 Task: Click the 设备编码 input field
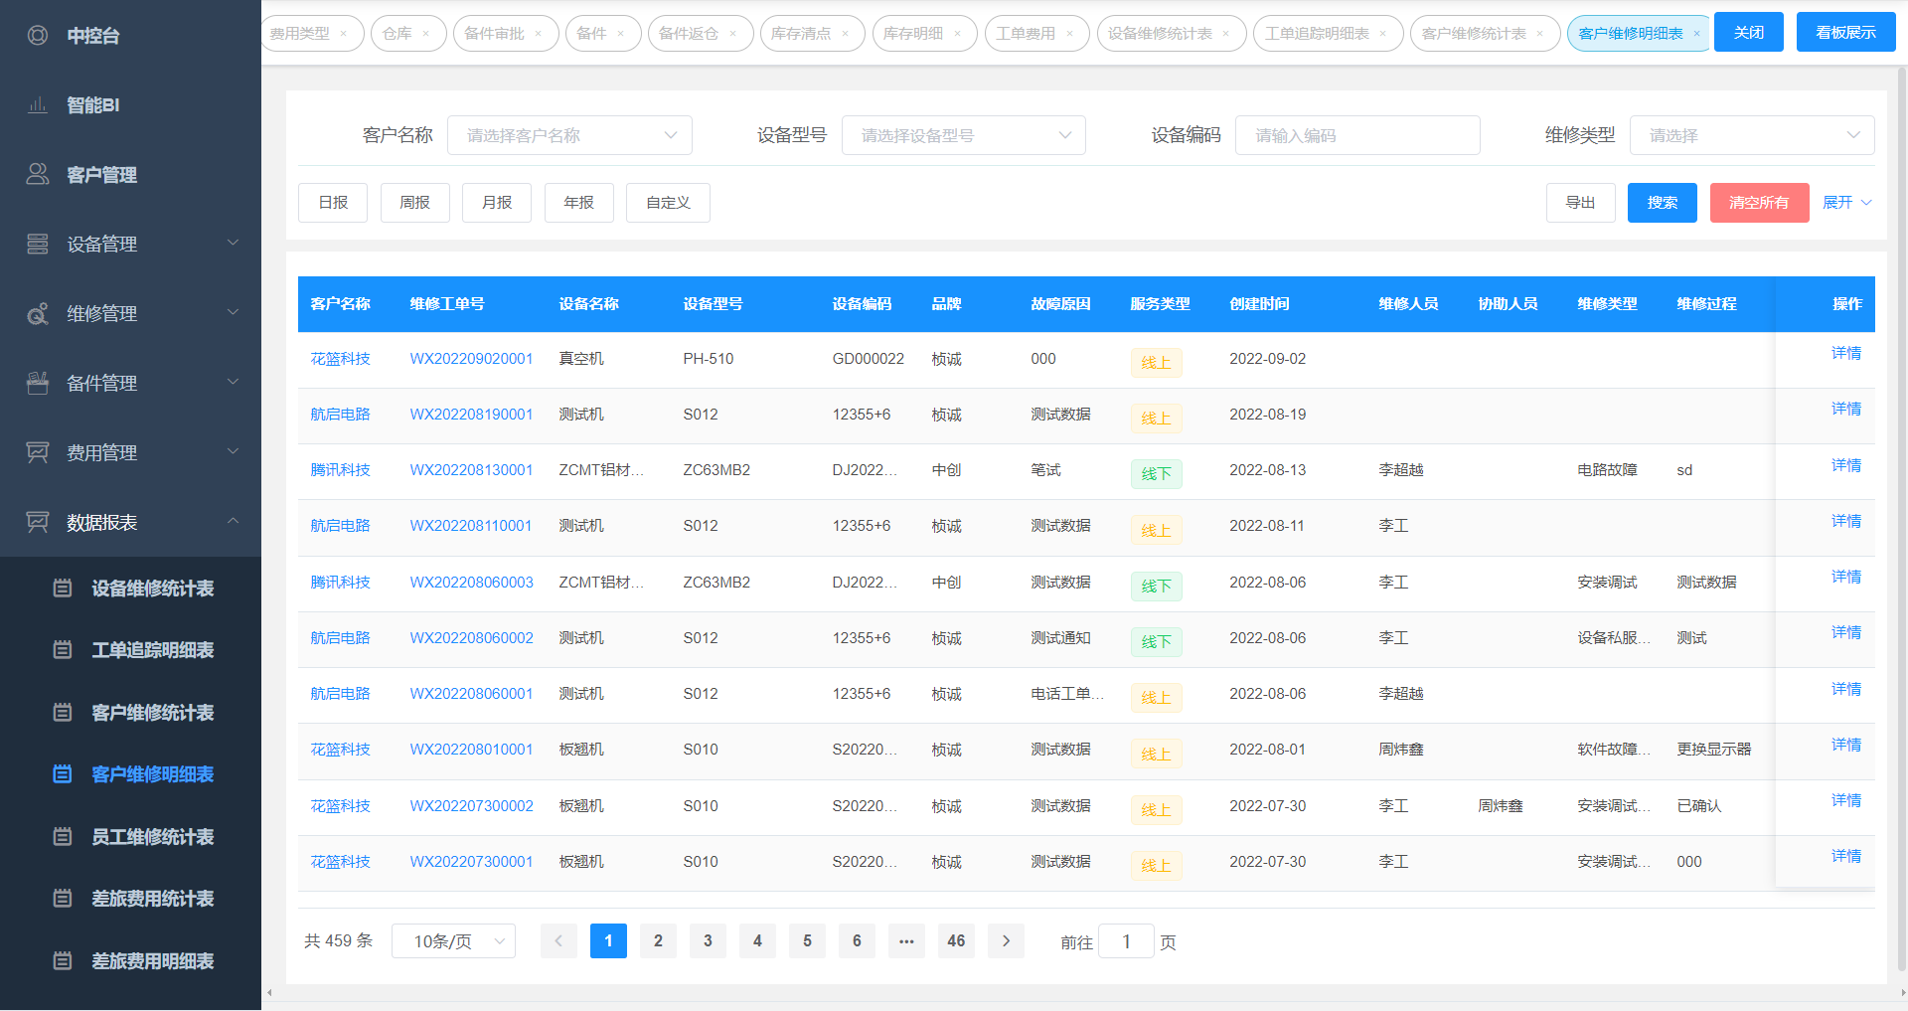point(1356,135)
